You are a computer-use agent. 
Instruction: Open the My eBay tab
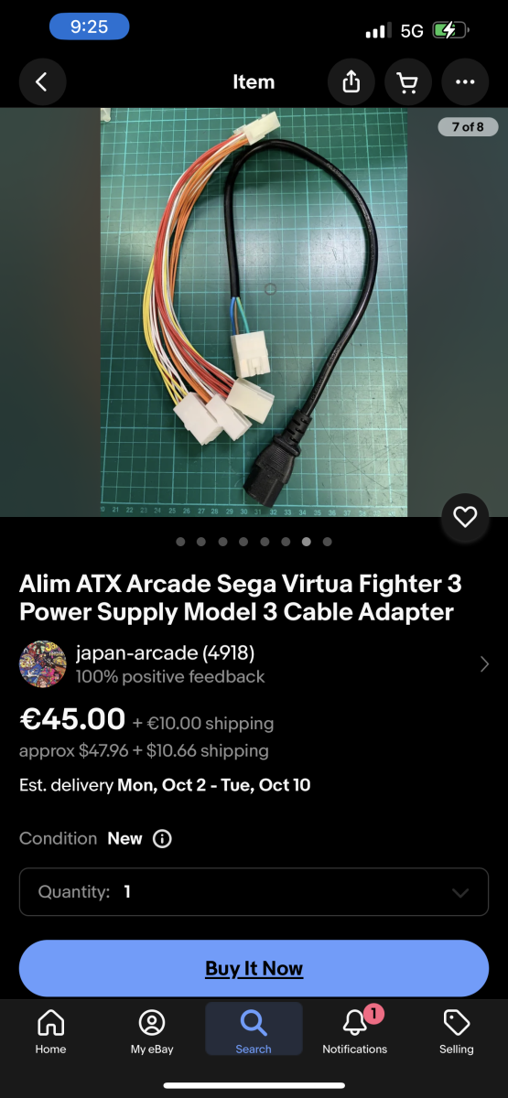[x=152, y=1031]
